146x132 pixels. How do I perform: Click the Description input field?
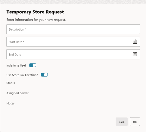73,29
